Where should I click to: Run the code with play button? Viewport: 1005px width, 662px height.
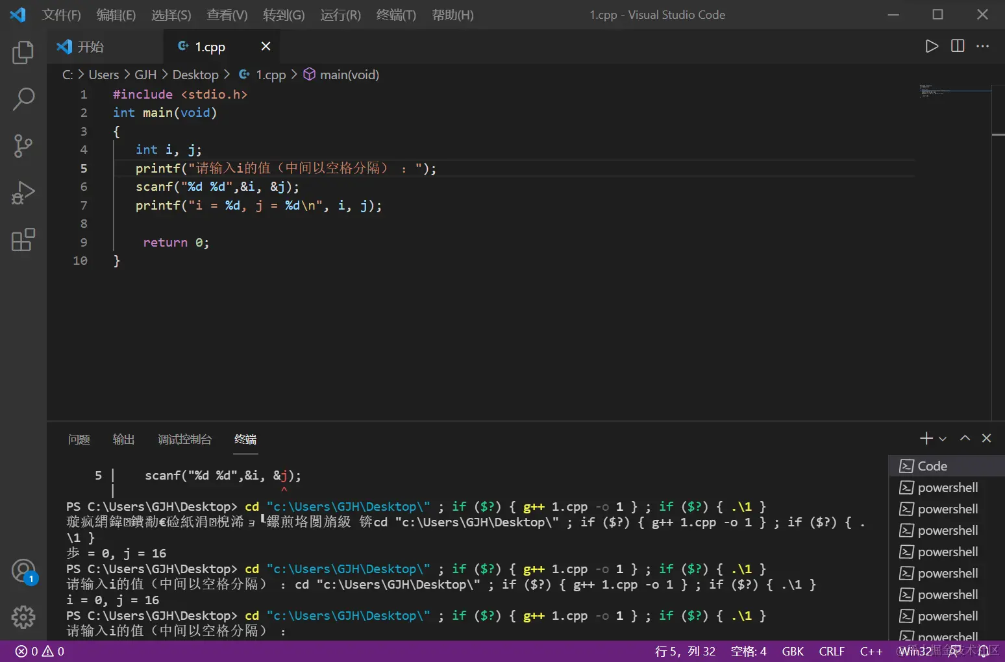932,46
